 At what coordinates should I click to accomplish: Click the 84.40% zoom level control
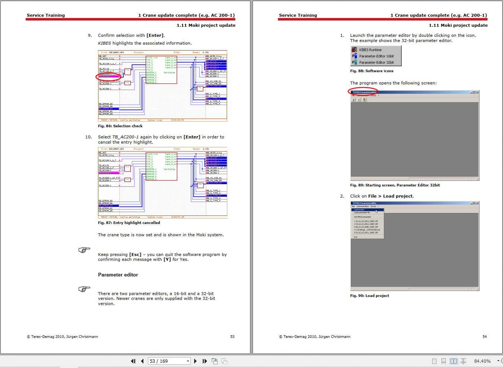click(x=483, y=361)
